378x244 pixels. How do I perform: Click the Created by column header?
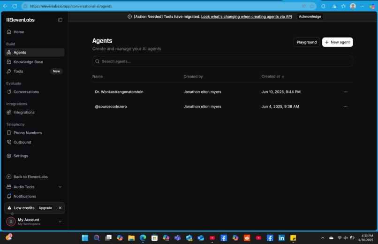click(193, 76)
